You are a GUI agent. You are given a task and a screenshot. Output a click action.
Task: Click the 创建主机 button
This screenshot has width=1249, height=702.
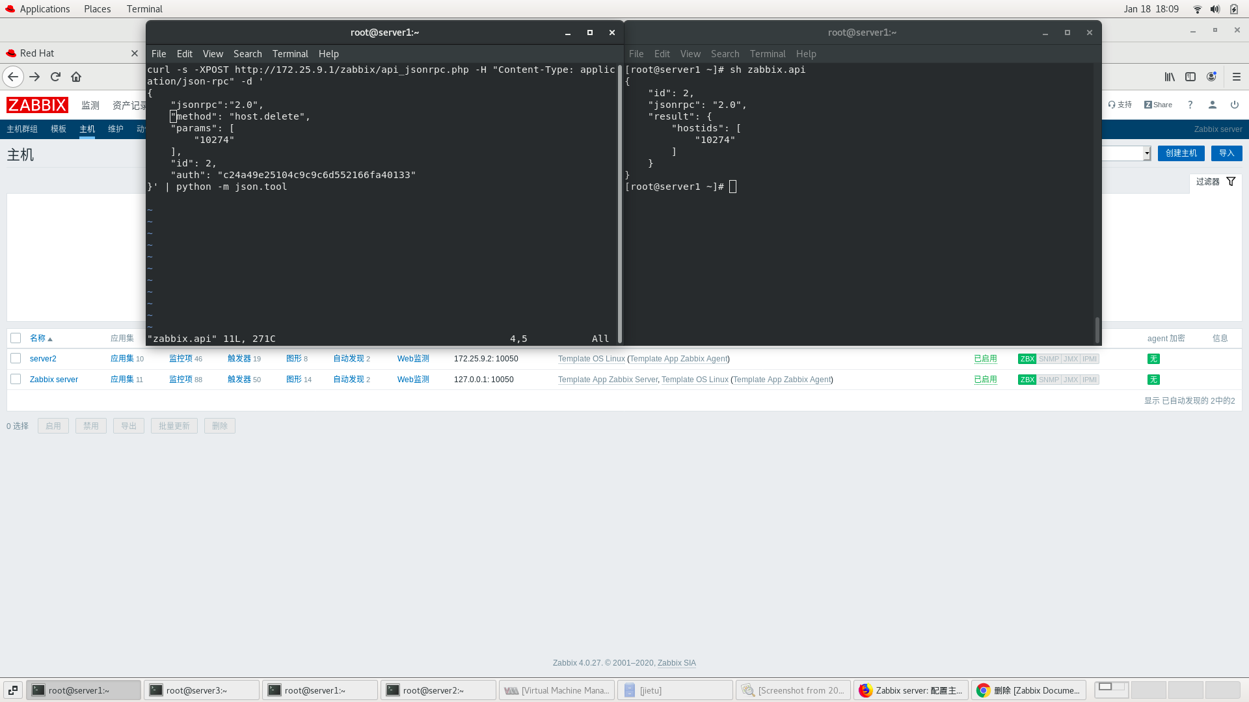pos(1181,153)
